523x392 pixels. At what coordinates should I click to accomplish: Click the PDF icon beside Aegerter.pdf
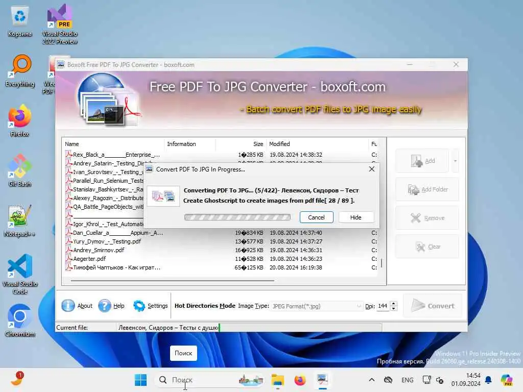(x=69, y=259)
